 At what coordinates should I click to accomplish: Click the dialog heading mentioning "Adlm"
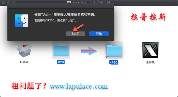coord(65,15)
